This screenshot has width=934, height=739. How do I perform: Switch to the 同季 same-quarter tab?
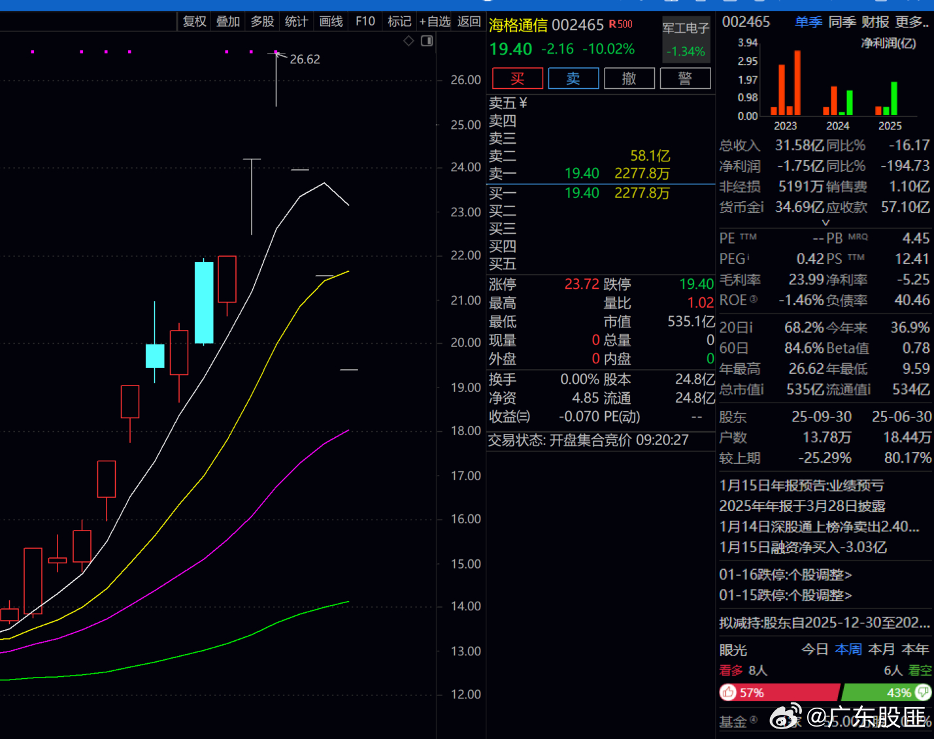(842, 22)
